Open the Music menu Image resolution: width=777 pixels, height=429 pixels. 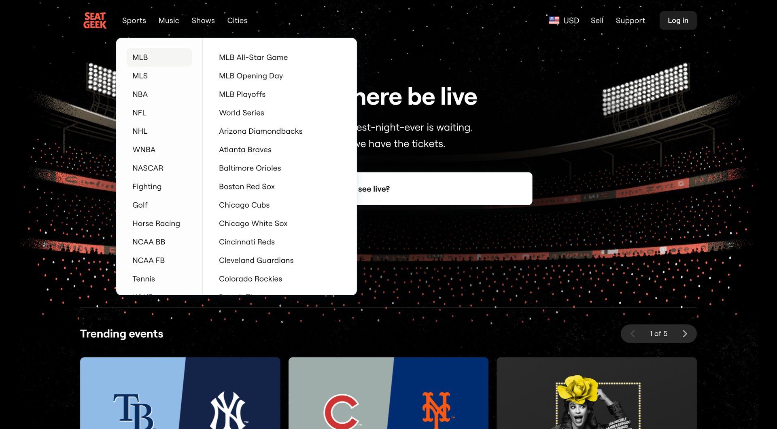pos(169,20)
